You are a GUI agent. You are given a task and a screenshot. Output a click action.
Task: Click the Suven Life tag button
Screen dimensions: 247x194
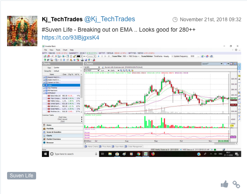click(x=22, y=176)
